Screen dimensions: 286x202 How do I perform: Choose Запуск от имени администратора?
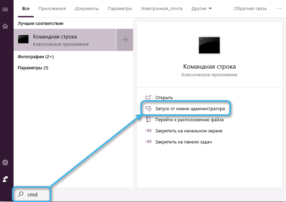click(x=190, y=108)
